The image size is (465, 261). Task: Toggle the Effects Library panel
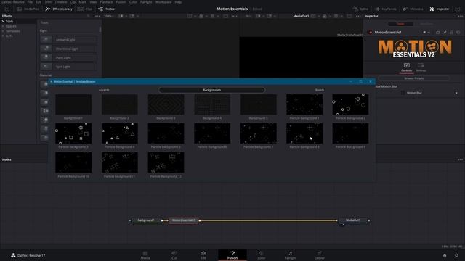tap(59, 9)
